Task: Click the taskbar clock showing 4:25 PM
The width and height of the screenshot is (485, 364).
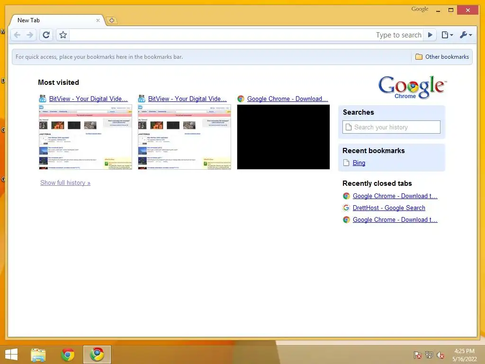Action: tap(464, 355)
